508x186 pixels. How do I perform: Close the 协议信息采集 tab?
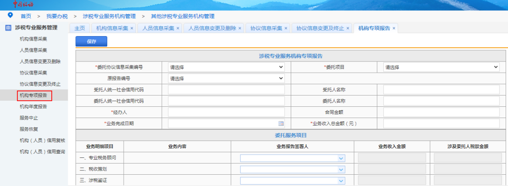[x=286, y=29]
